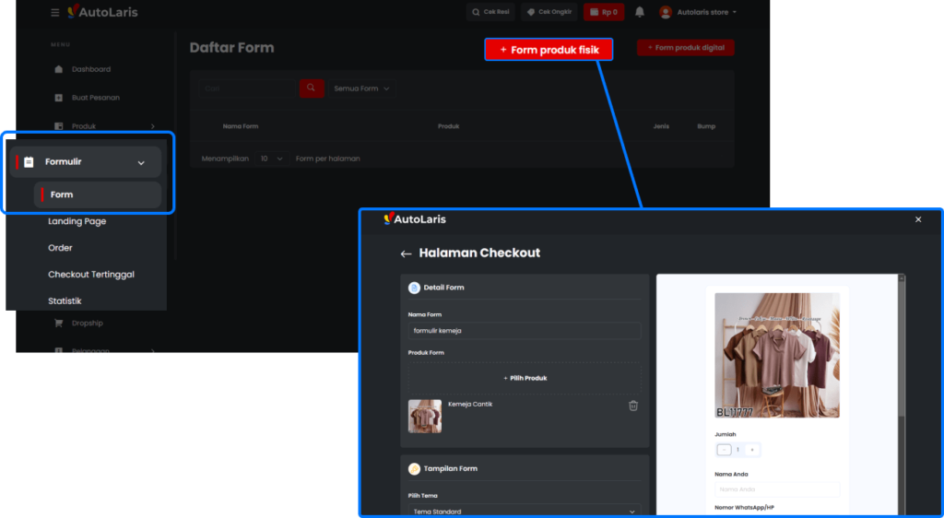
Task: Open Cek Ongkir tool
Action: click(x=549, y=12)
